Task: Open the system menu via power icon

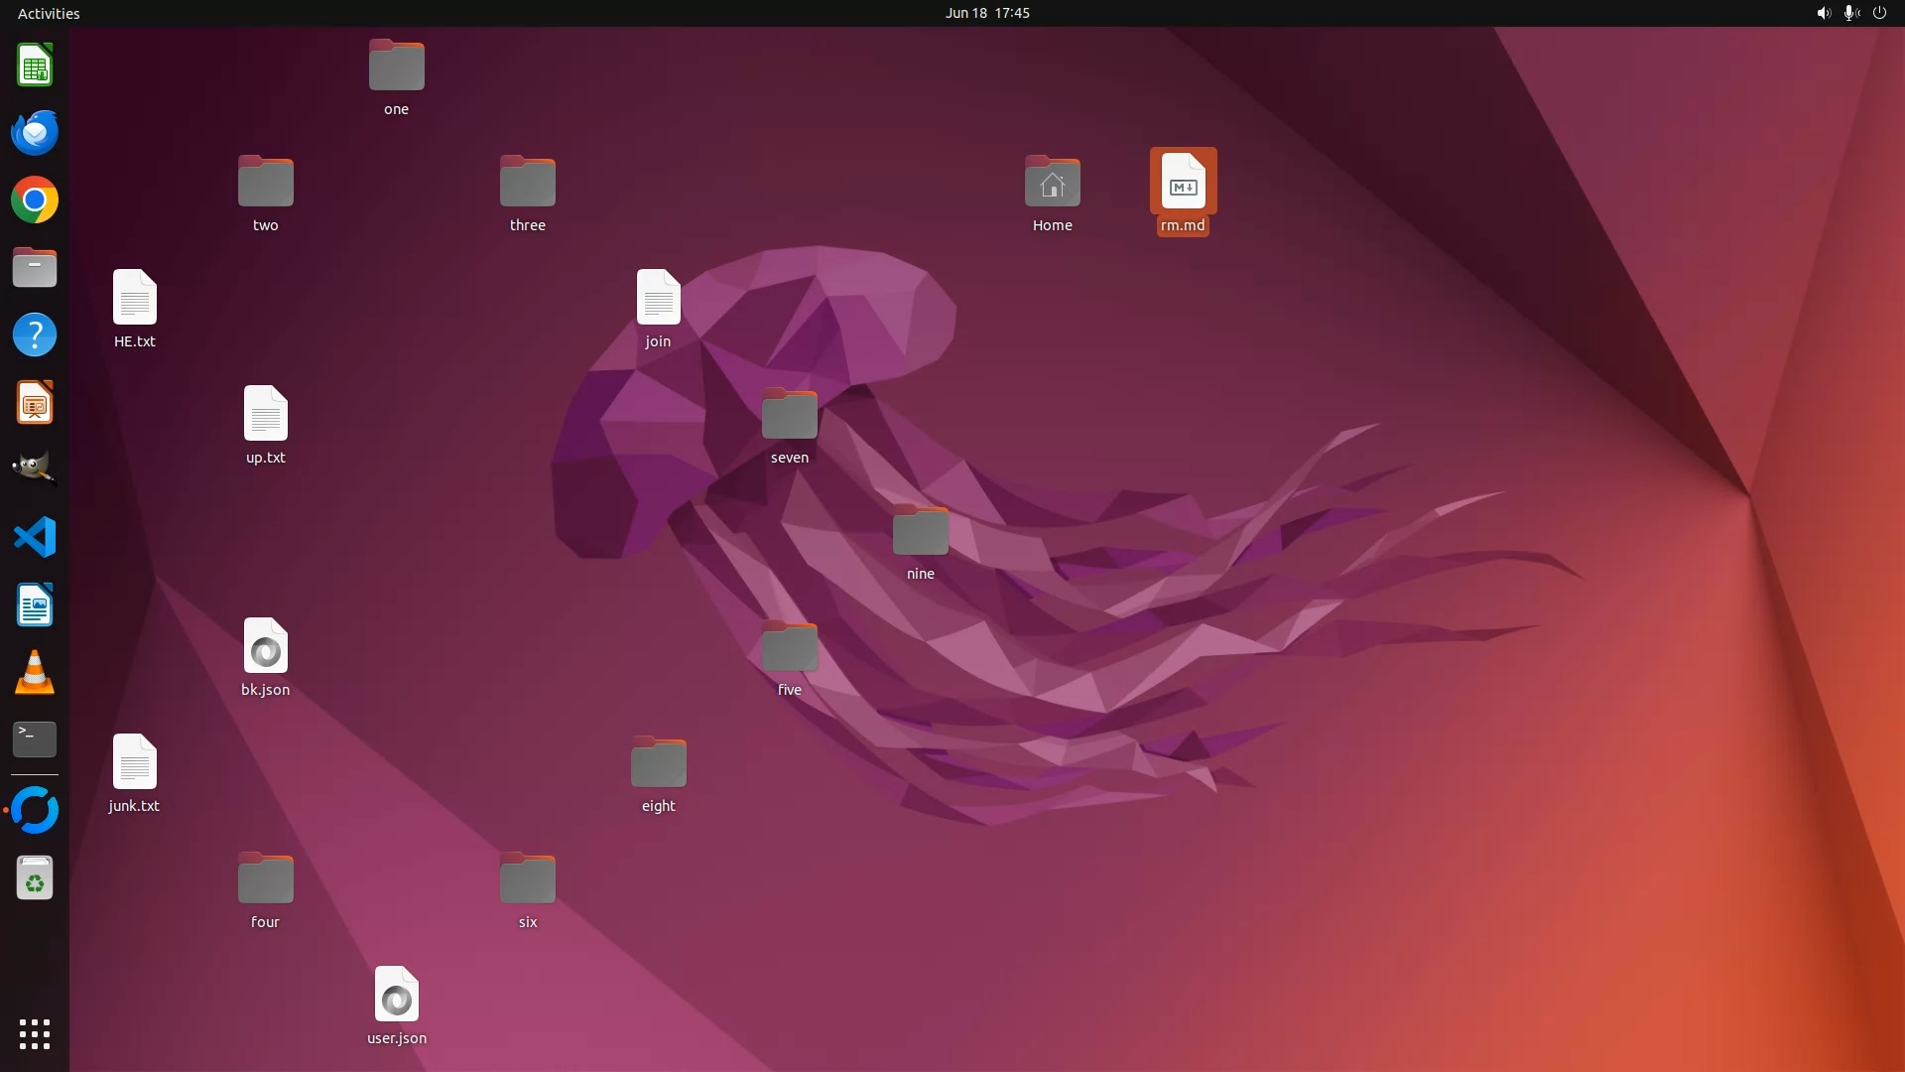Action: click(x=1879, y=13)
